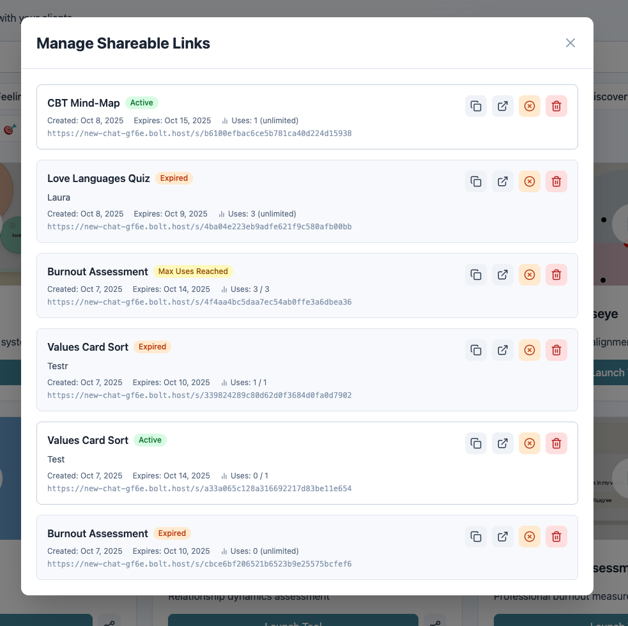Viewport: 628px width, 626px height.
Task: Copy the Love Languages Quiz link
Action: (x=476, y=181)
